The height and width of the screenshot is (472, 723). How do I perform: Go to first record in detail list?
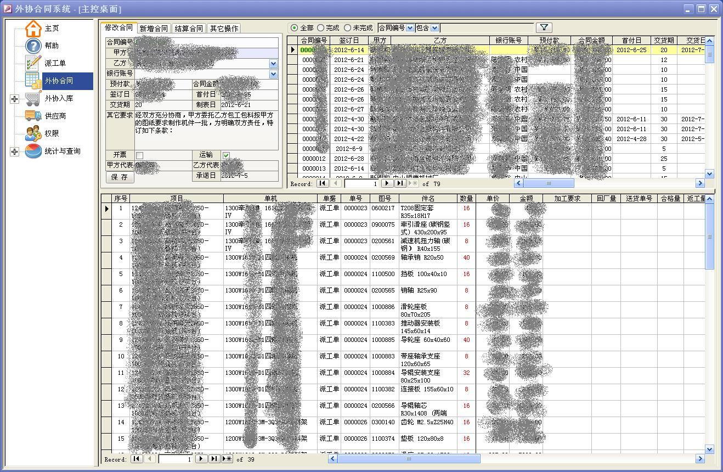coord(137,459)
